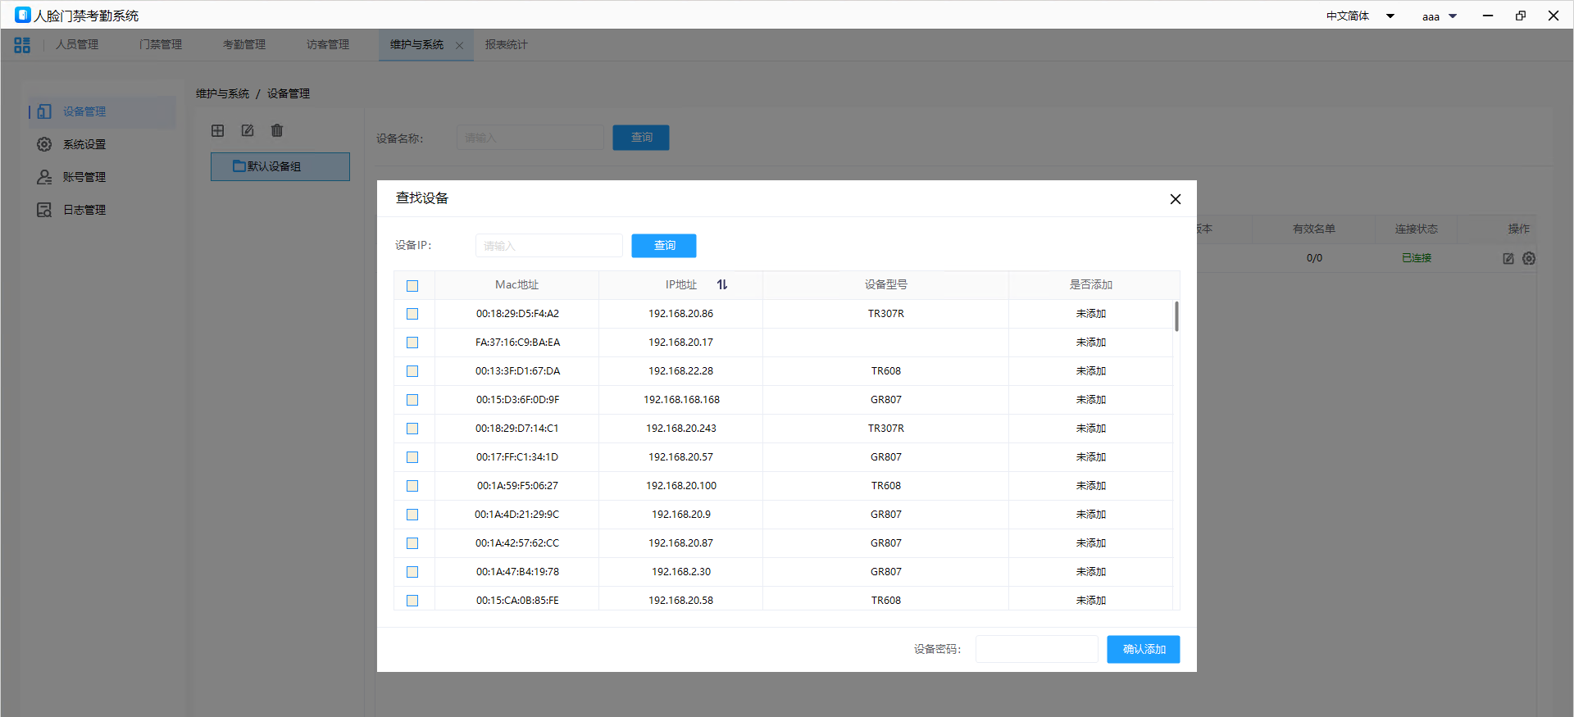Click the device settings gear icon in 操作 column
The width and height of the screenshot is (1574, 717).
(x=1529, y=258)
